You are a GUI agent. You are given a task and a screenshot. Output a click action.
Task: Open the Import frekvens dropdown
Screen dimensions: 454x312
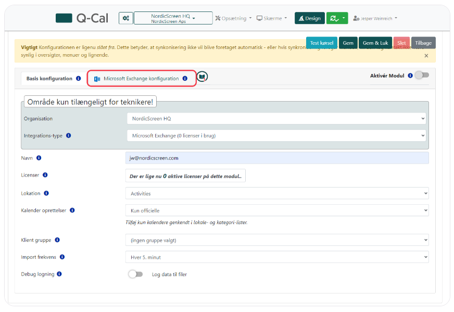(x=277, y=257)
